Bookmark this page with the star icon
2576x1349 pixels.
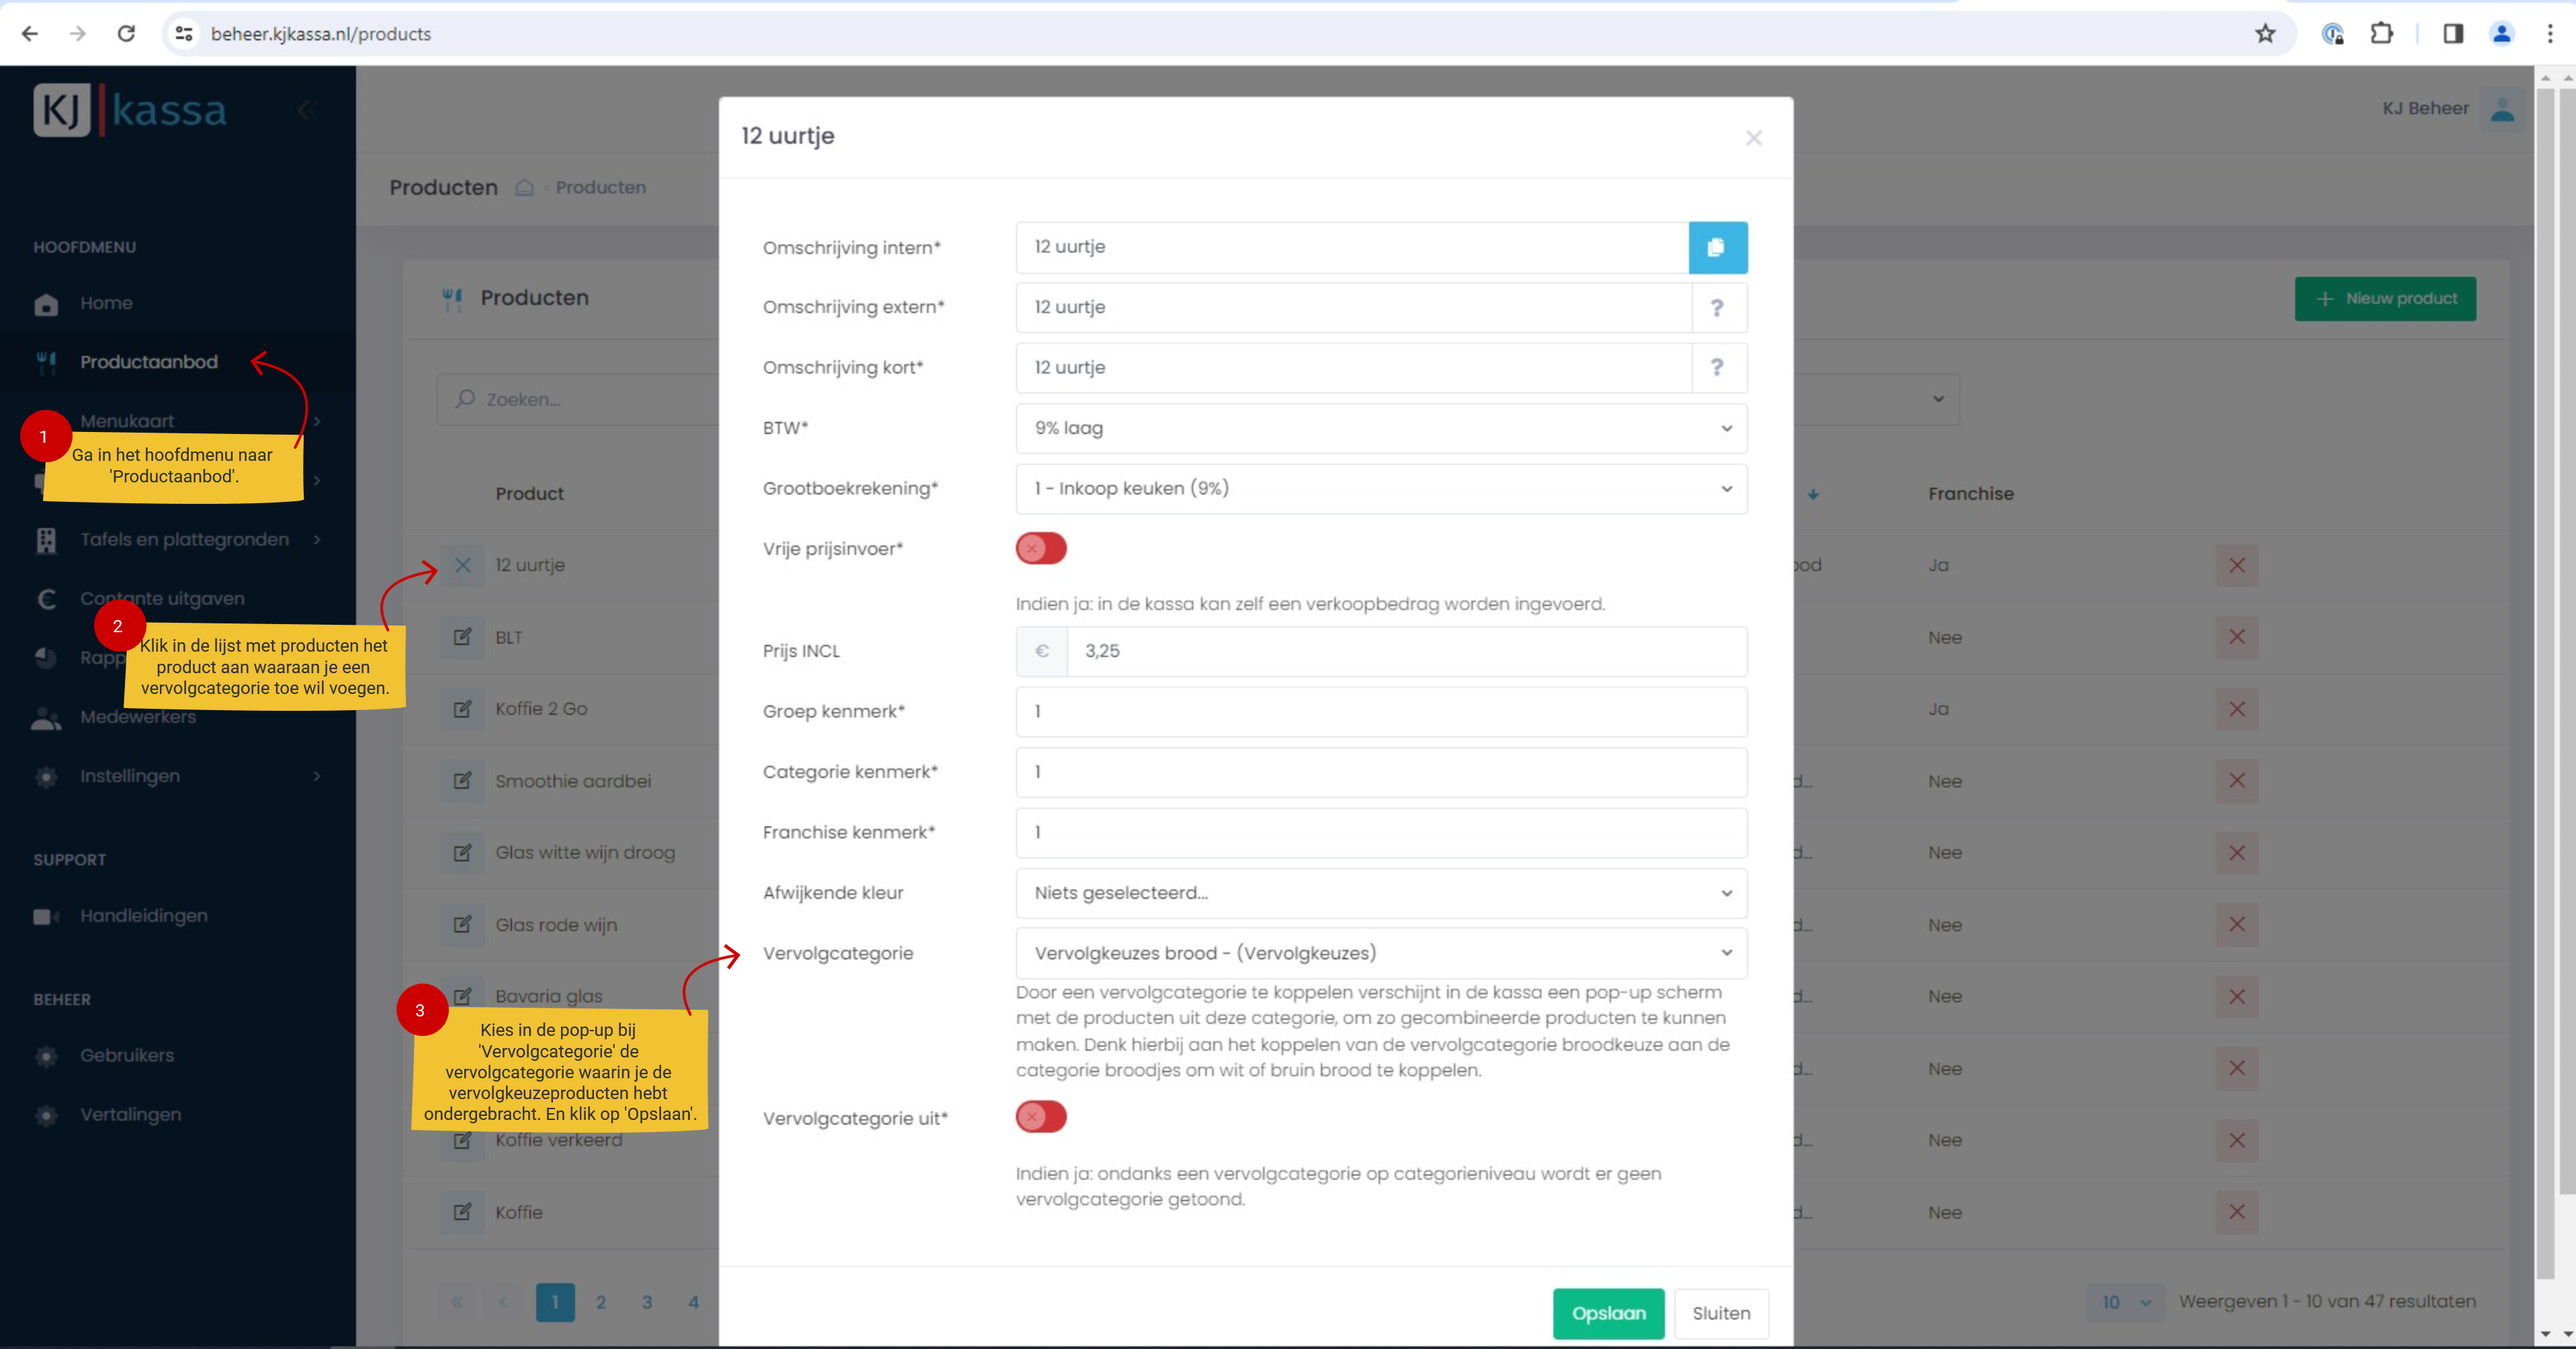[x=2265, y=34]
